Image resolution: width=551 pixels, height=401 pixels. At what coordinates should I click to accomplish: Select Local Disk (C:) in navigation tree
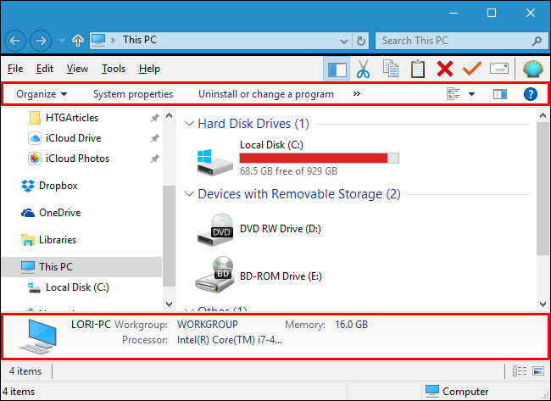point(77,287)
